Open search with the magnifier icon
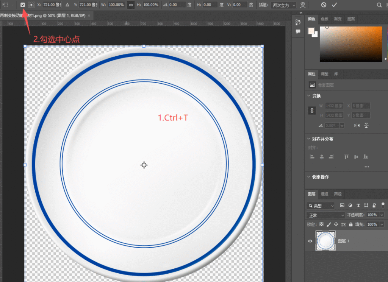The height and width of the screenshot is (282, 388). pyautogui.click(x=379, y=5)
